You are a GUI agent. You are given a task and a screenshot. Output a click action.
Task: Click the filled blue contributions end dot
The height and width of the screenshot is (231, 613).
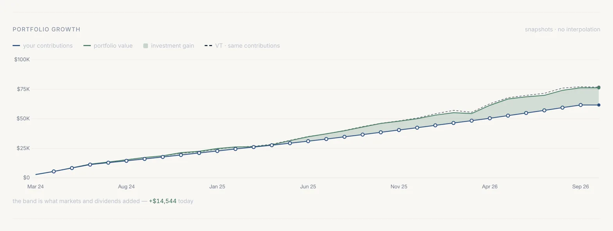[x=599, y=105]
